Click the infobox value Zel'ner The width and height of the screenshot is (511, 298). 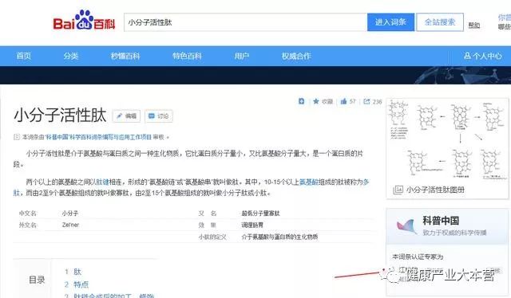coord(70,225)
